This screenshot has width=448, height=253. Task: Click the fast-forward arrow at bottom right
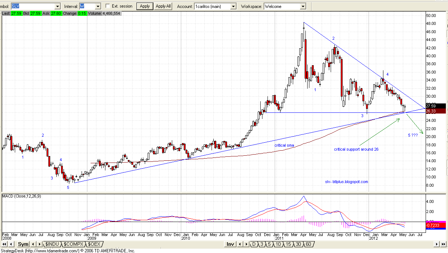[x=443, y=244]
